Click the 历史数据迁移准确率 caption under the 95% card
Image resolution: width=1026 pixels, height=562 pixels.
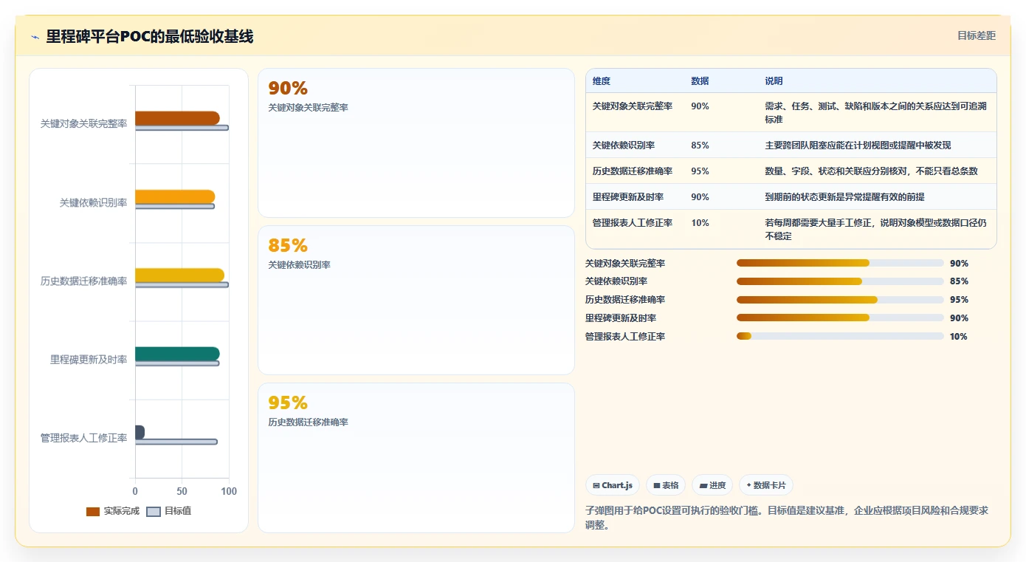point(308,422)
